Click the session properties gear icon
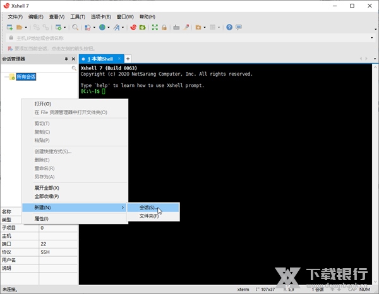The image size is (379, 294). click(58, 27)
